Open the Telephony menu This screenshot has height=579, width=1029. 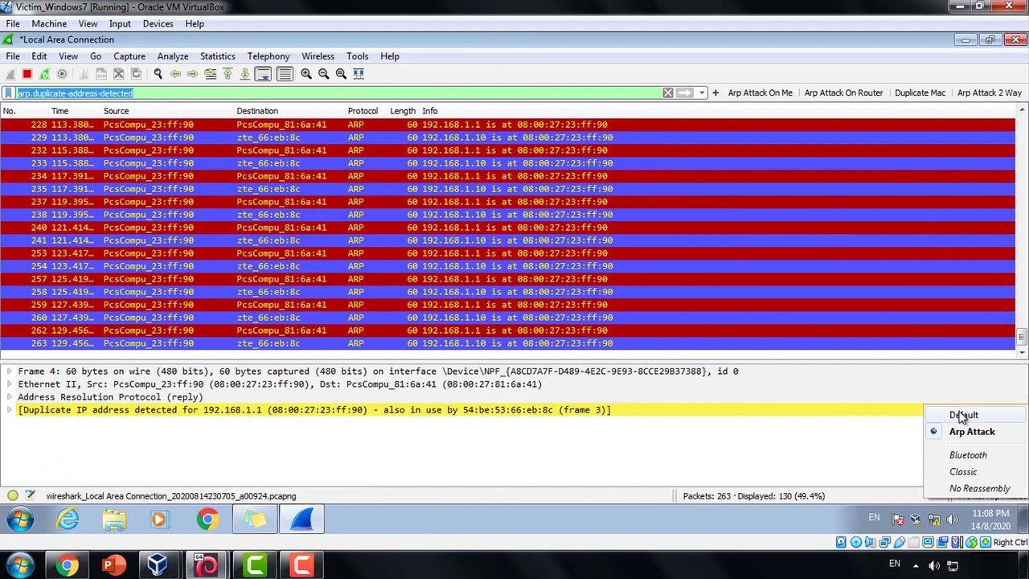coord(269,56)
